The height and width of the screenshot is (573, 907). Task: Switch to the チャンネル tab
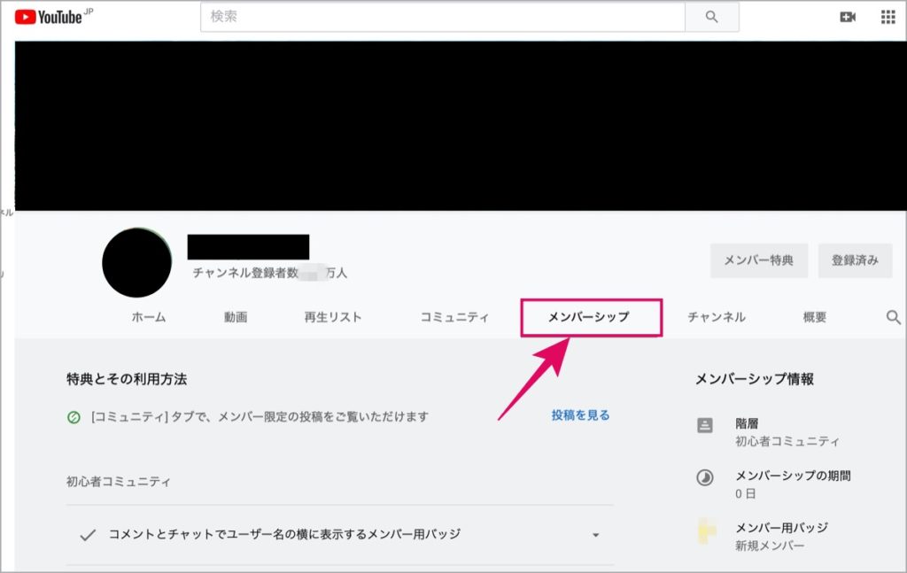(x=716, y=317)
